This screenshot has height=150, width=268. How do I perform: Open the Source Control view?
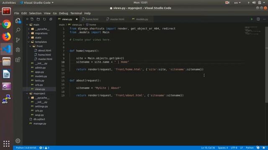tap(18, 40)
